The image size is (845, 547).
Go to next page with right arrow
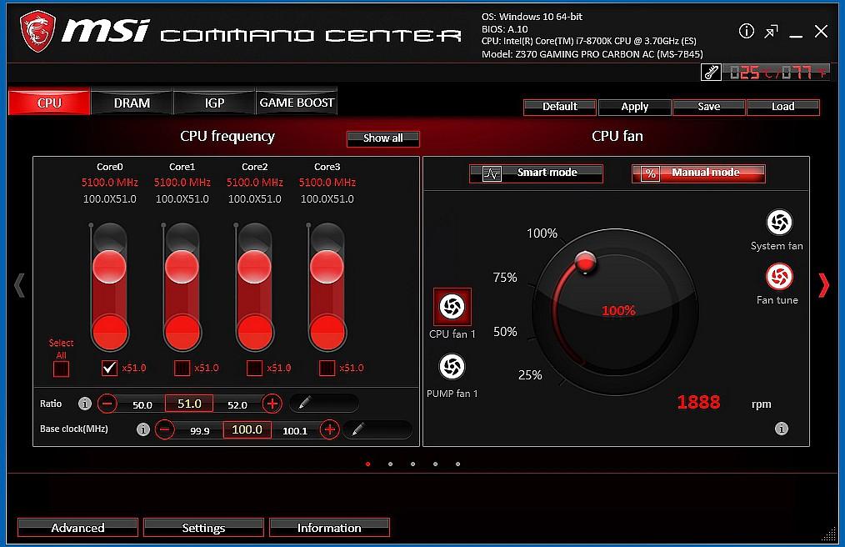pyautogui.click(x=824, y=285)
